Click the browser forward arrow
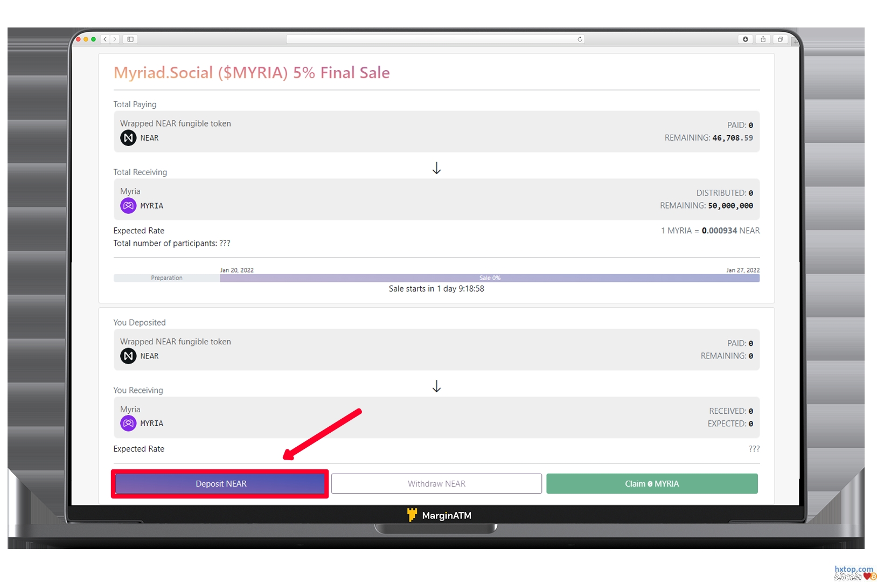Image resolution: width=877 pixels, height=582 pixels. click(114, 39)
